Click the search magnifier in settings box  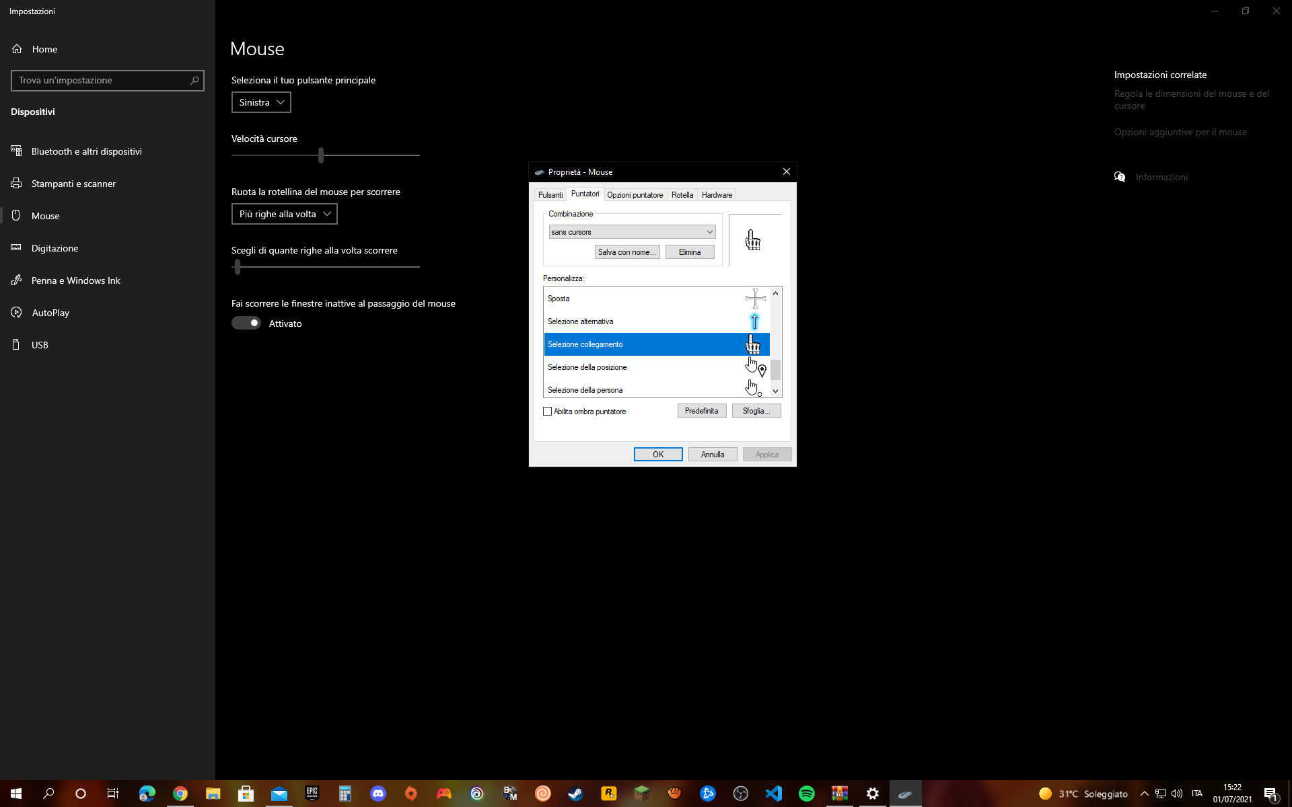194,81
